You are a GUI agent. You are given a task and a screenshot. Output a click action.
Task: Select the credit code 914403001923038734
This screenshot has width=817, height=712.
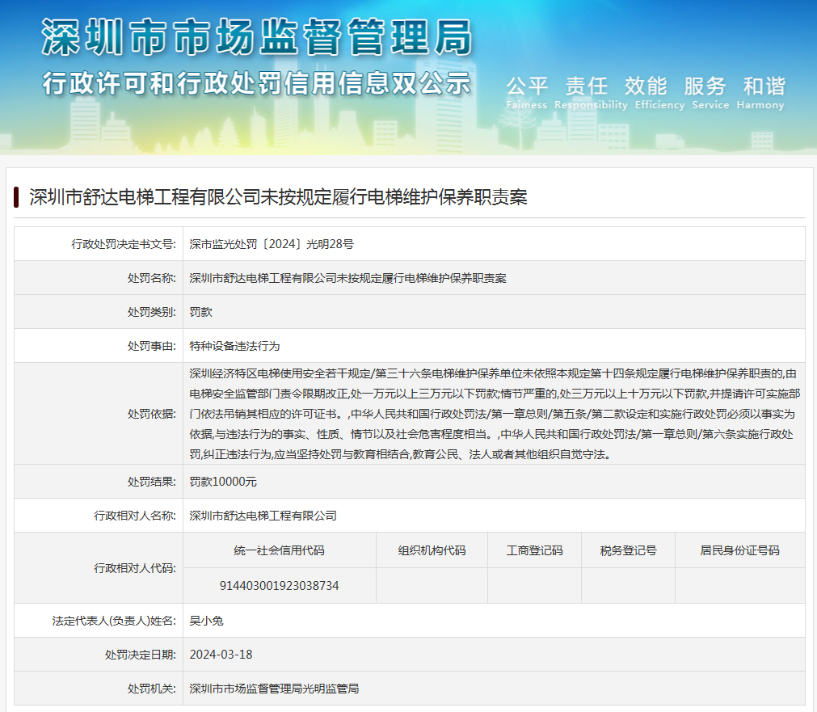click(280, 586)
